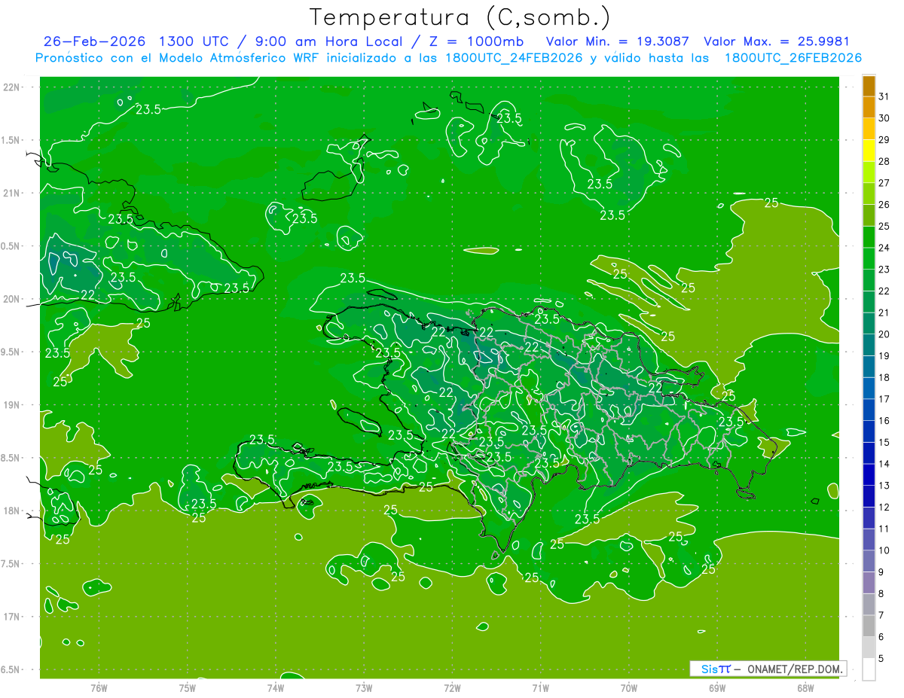Click longitude axis label '71W'
This screenshot has width=904, height=698.
tap(540, 688)
